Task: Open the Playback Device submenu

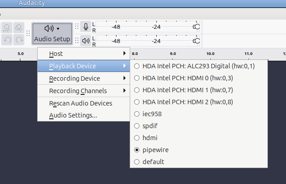Action: tap(84, 66)
